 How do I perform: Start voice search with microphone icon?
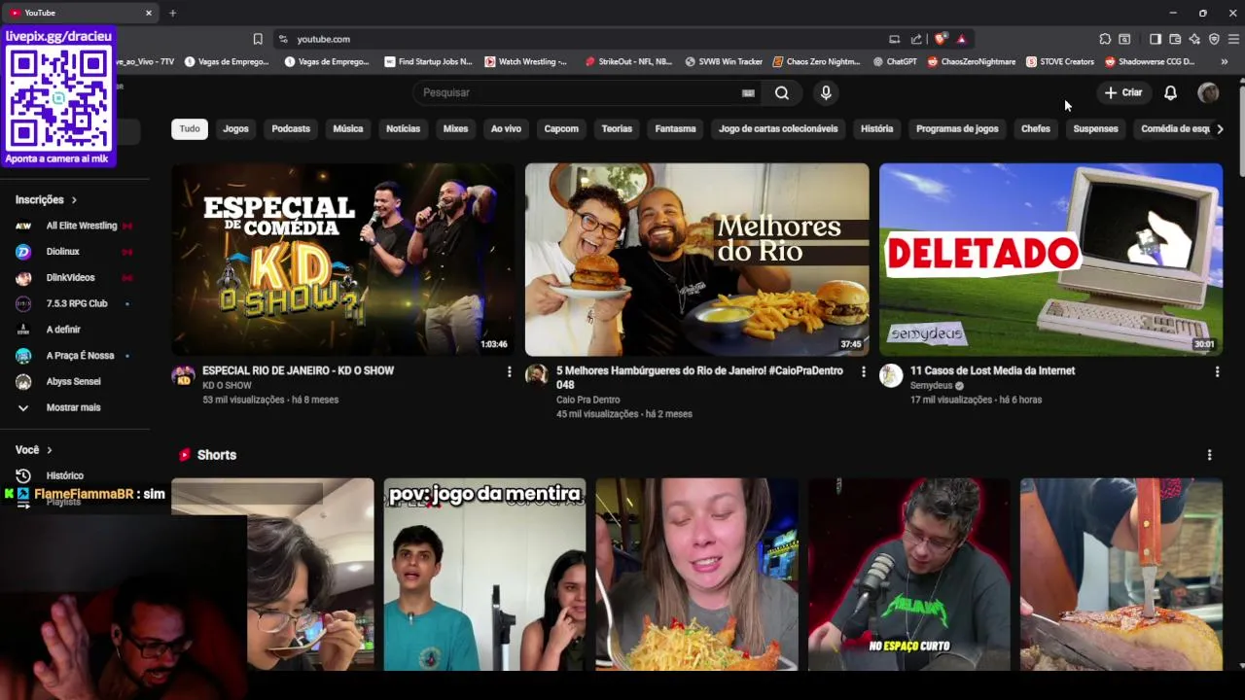pyautogui.click(x=826, y=92)
